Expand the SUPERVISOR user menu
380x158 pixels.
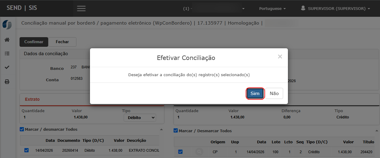pos(336,9)
